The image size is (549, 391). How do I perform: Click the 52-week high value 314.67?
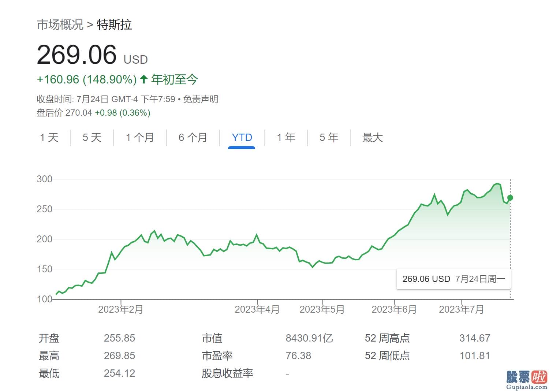(x=475, y=338)
